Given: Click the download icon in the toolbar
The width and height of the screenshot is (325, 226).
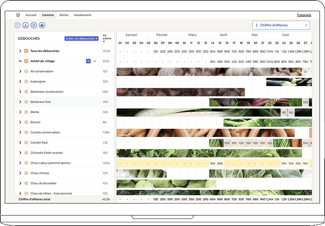Looking at the screenshot, I should click(26, 25).
